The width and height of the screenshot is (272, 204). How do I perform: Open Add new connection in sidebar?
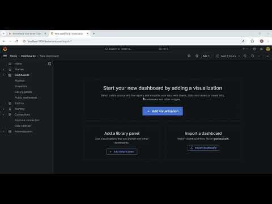[x=27, y=120]
